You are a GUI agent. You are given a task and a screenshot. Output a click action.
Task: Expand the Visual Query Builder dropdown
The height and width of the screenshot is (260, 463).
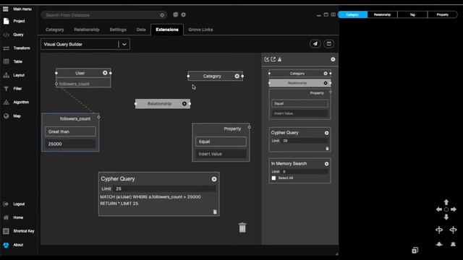[x=124, y=44]
